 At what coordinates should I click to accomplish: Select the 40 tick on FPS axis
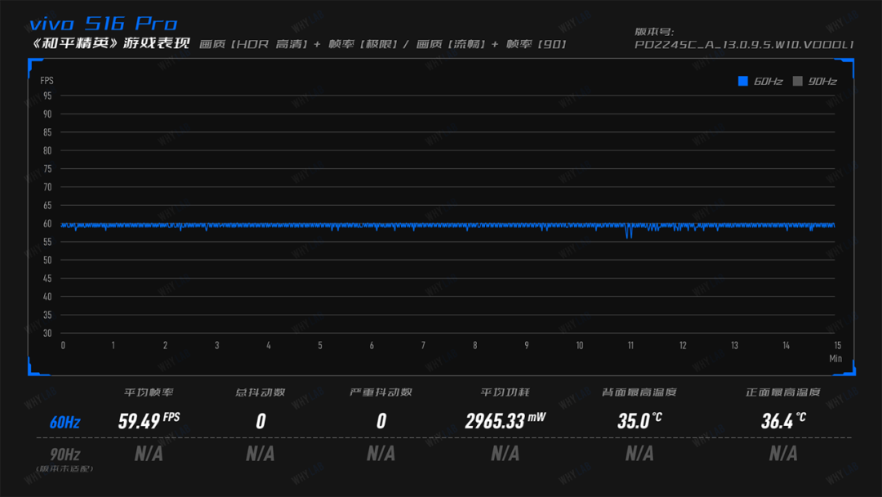(47, 297)
